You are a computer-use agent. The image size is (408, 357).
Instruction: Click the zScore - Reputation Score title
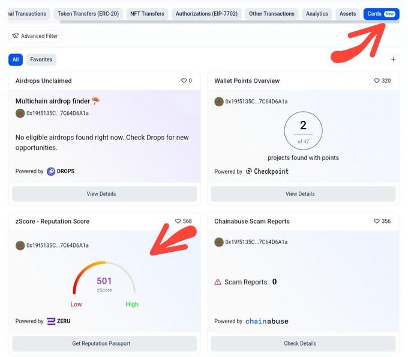click(x=52, y=221)
